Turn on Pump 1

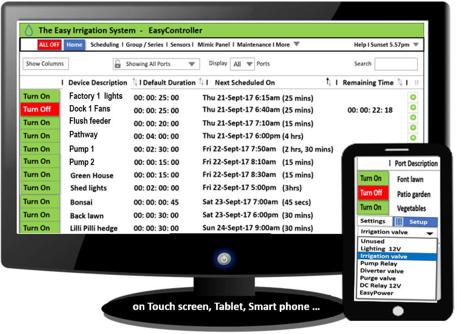[x=39, y=149]
